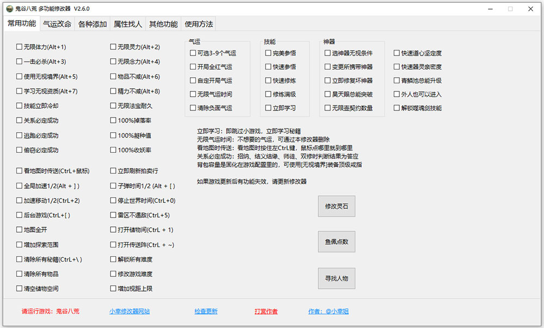Image resolution: width=544 pixels, height=328 pixels.
Task: Check 清除所有物品
Action: [x=38, y=274]
